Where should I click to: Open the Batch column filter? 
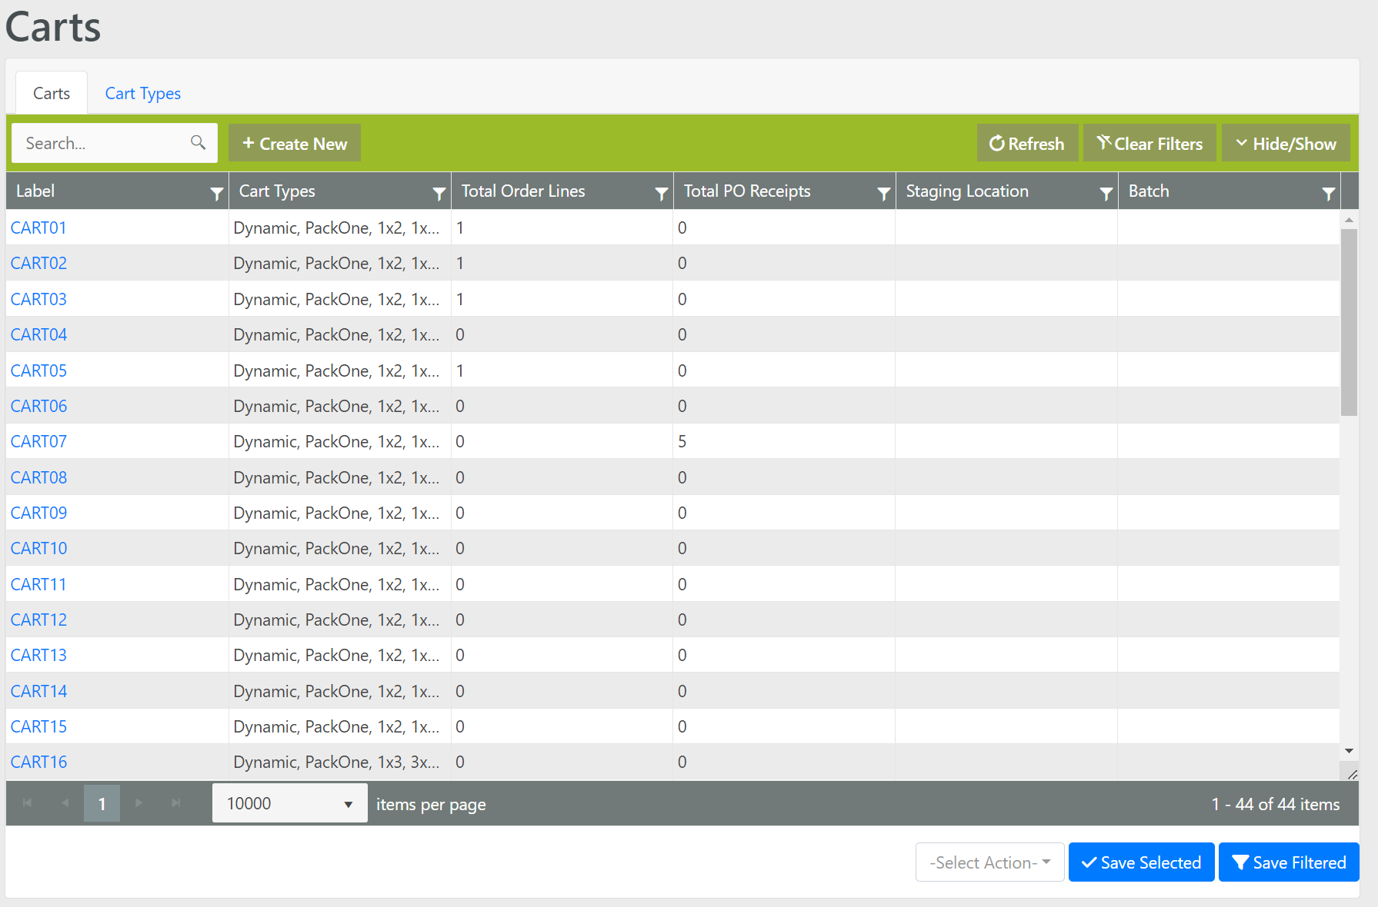(1328, 194)
